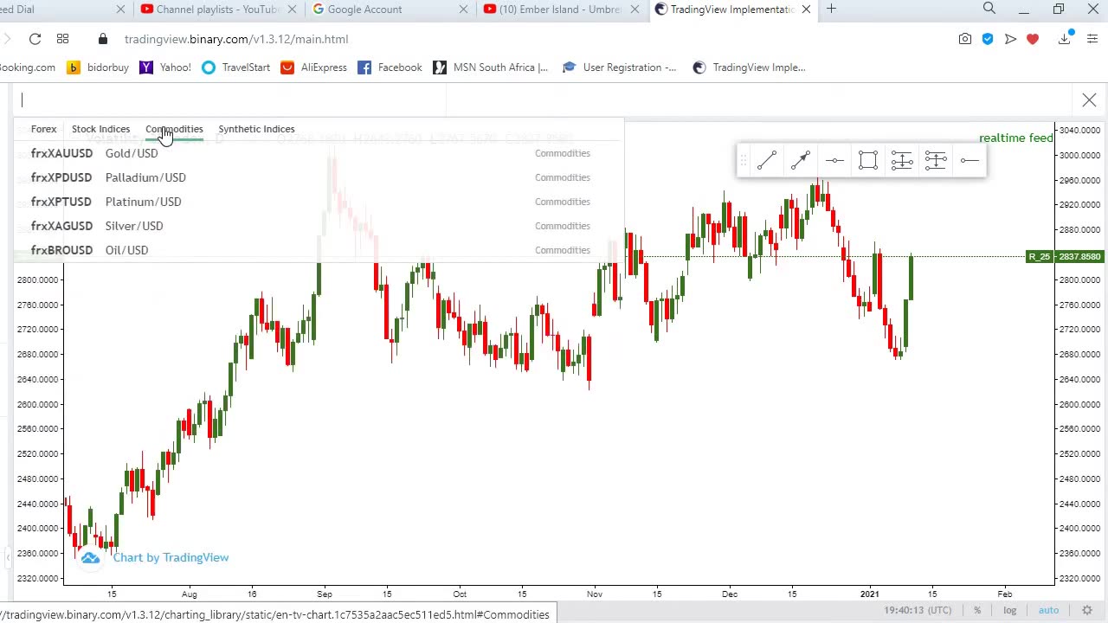
Task: Select the frxXAGUSD Silver/USD symbol
Action: tap(318, 226)
